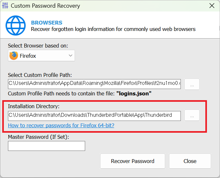Click the Installation Directory label
The height and width of the screenshot is (178, 220).
click(34, 106)
